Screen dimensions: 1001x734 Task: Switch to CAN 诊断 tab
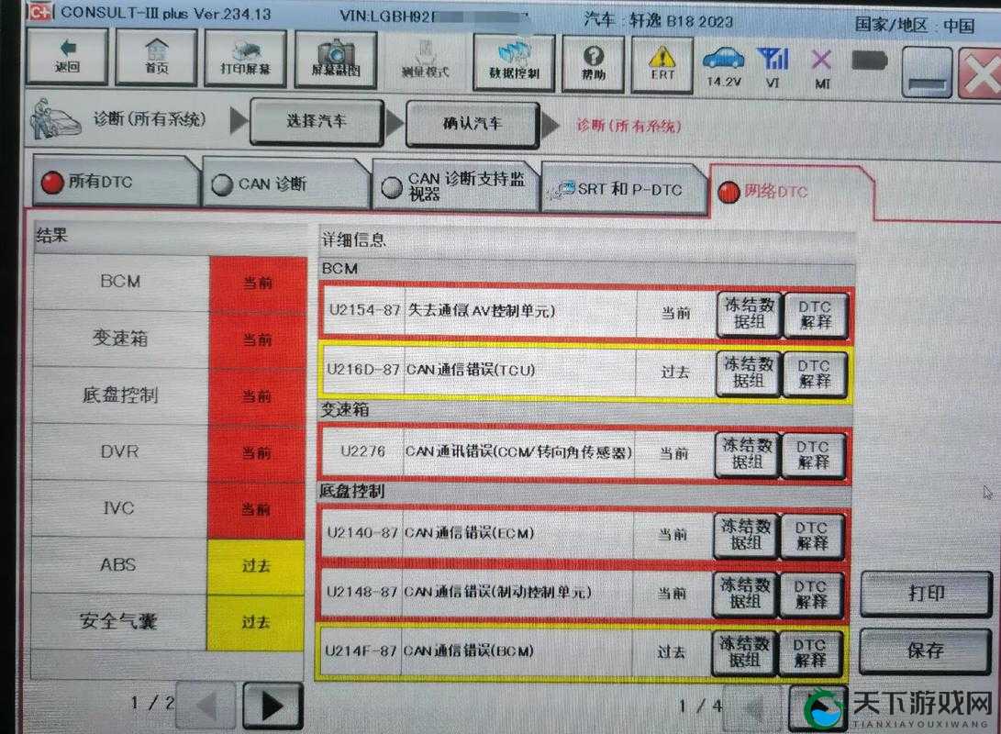(284, 183)
